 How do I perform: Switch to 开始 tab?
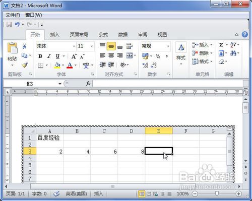click(x=35, y=35)
